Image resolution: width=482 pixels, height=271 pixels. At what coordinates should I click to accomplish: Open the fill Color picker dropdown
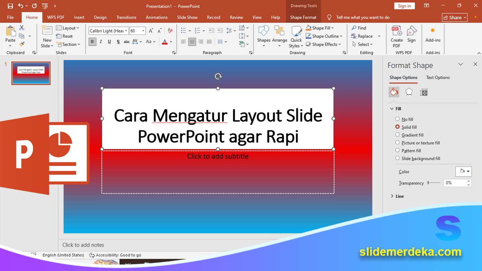(x=464, y=171)
